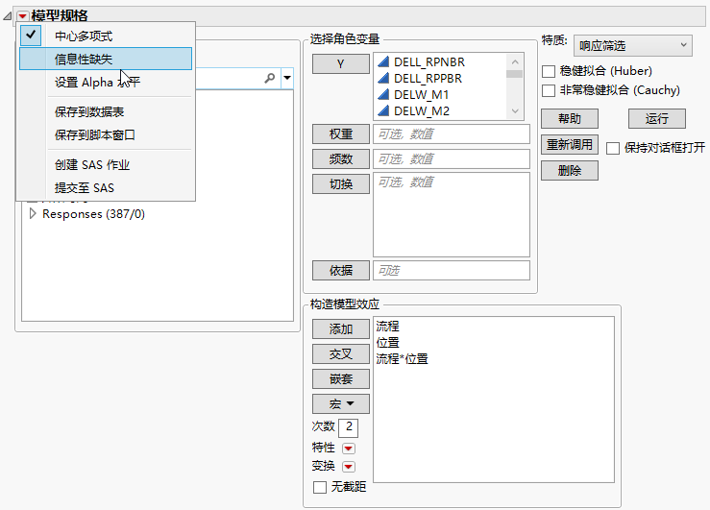Expand the Responses (387/0) group
The width and height of the screenshot is (710, 510).
(x=33, y=213)
